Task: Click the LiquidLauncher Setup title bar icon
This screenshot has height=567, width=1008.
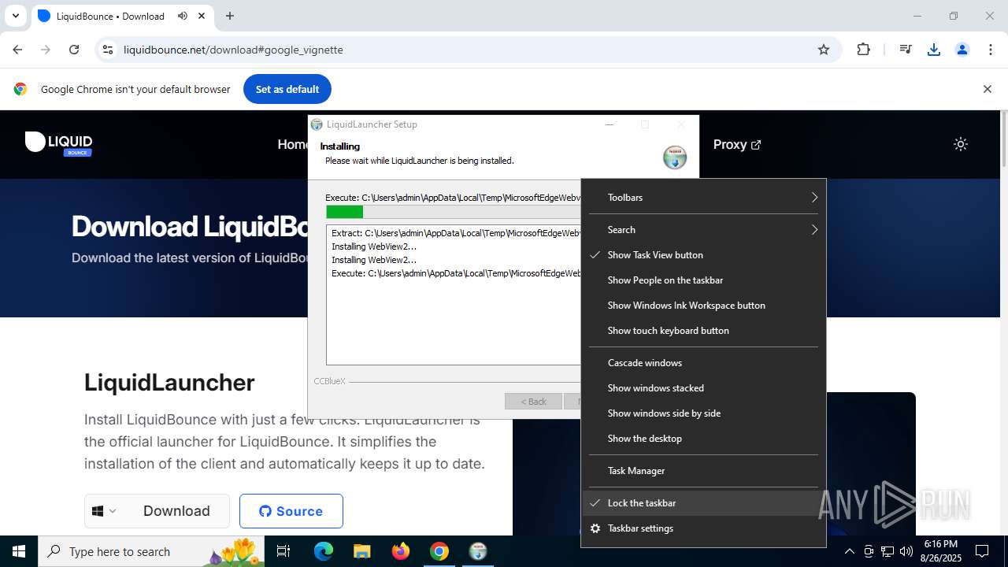Action: click(317, 124)
